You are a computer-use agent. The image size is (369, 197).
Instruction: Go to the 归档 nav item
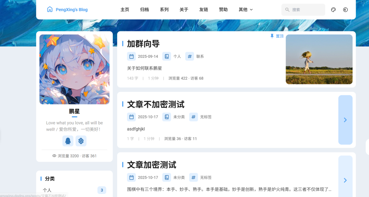[x=144, y=10]
